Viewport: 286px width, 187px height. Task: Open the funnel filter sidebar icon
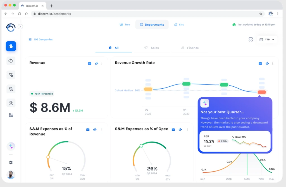(11, 75)
